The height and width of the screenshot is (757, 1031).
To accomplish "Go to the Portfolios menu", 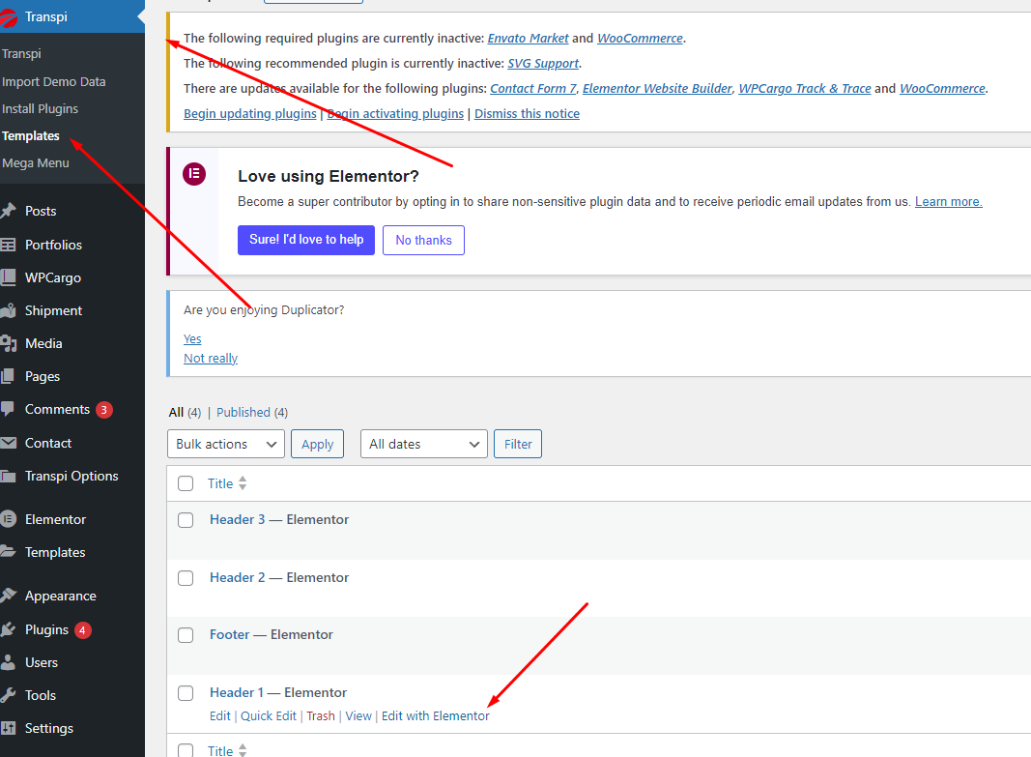I will point(53,245).
